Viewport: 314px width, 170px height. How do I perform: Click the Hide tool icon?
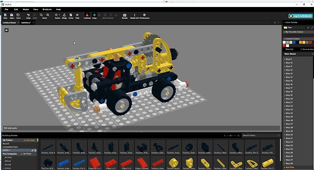pos(77,16)
